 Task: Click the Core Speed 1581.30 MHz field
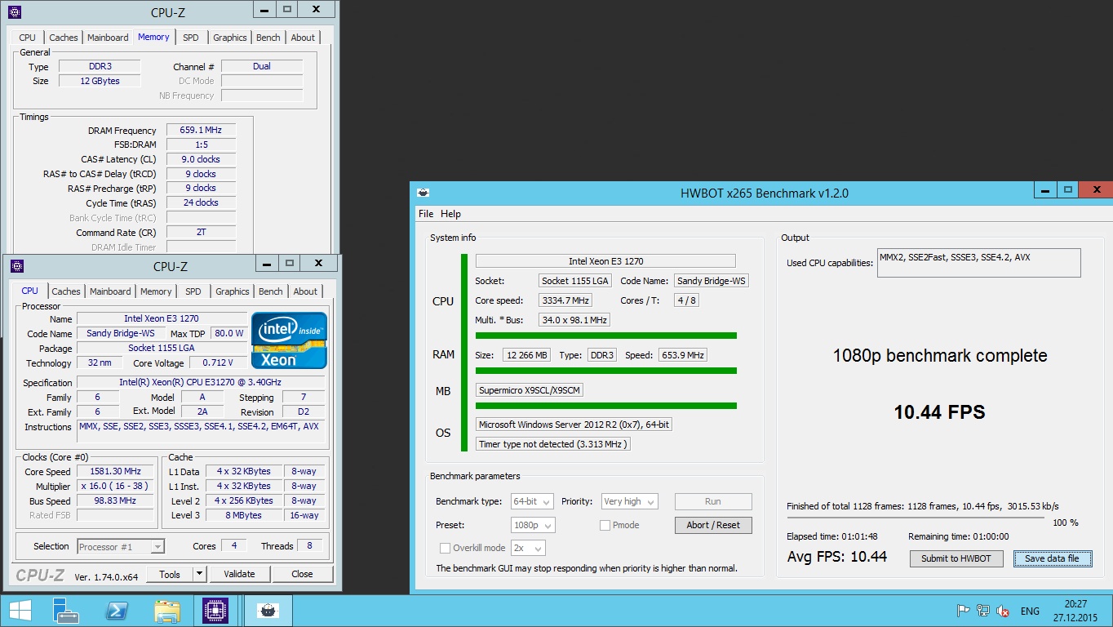pyautogui.click(x=115, y=471)
